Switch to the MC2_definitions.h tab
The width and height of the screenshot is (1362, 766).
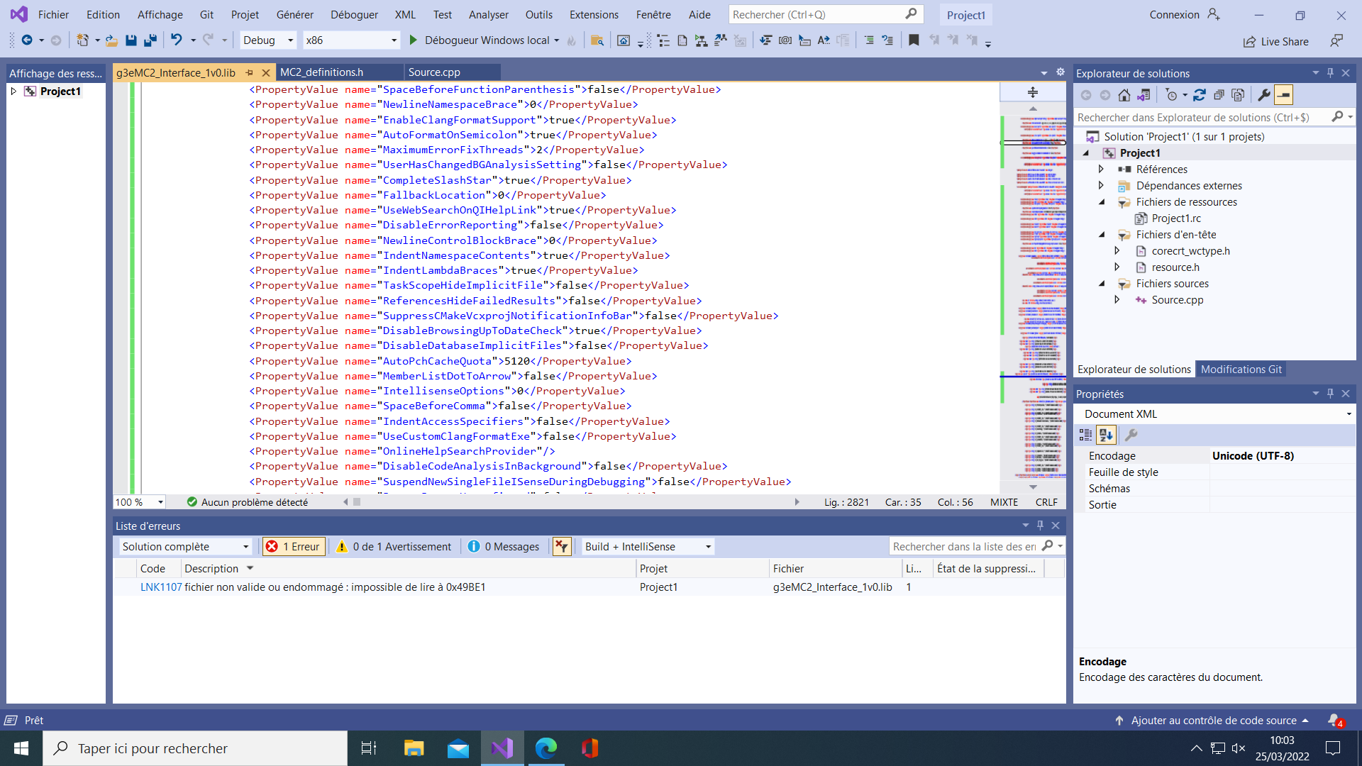point(321,72)
